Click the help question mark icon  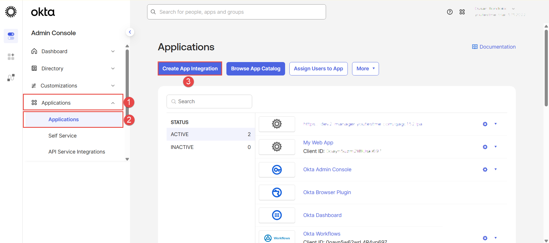pyautogui.click(x=450, y=12)
